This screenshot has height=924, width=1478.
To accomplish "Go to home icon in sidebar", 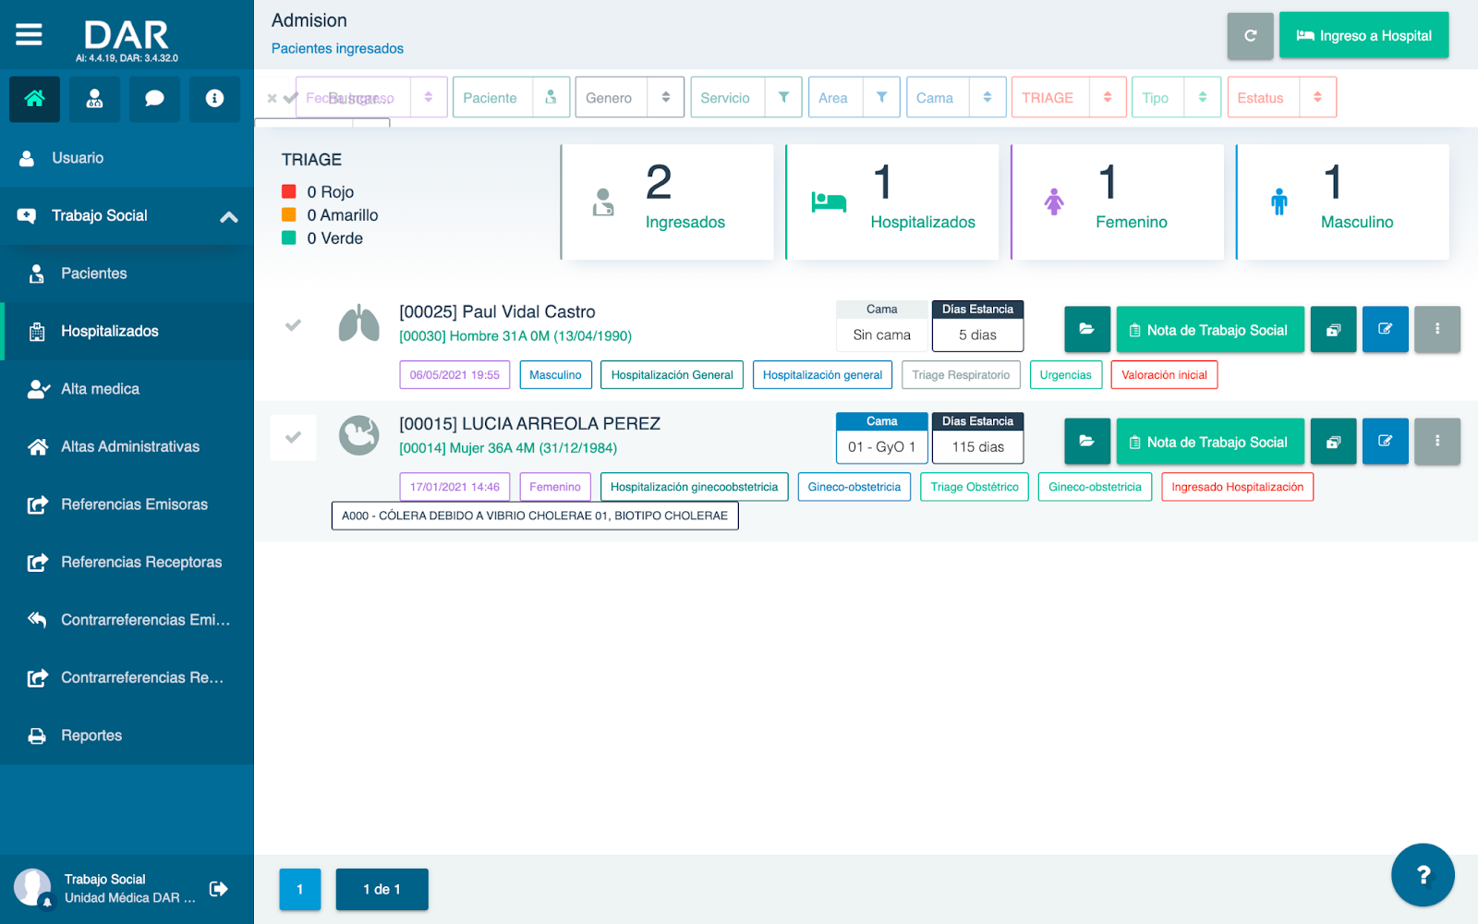I will (34, 98).
